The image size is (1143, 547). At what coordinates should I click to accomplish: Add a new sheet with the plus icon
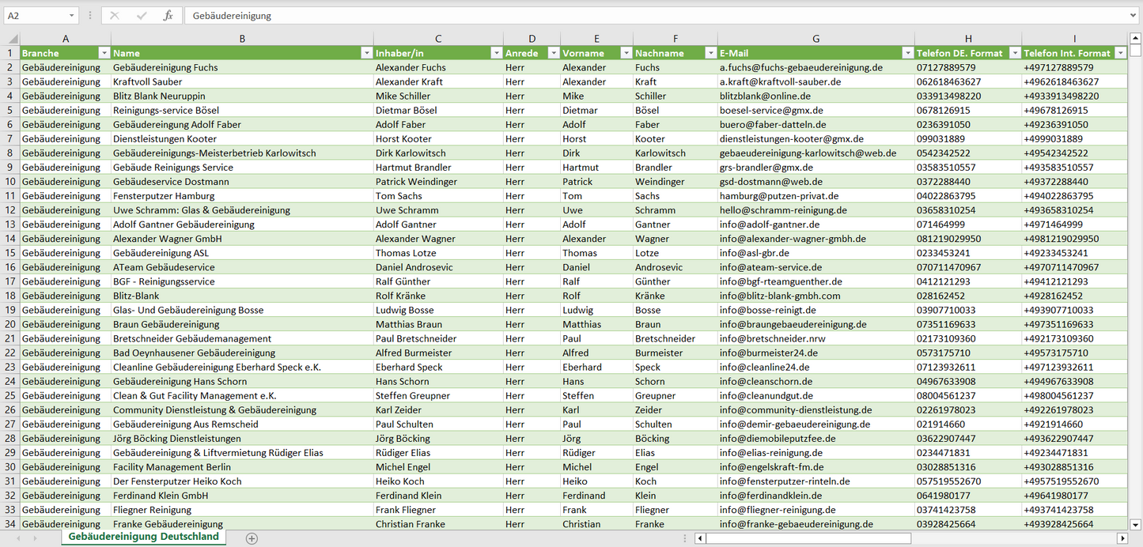pyautogui.click(x=252, y=538)
